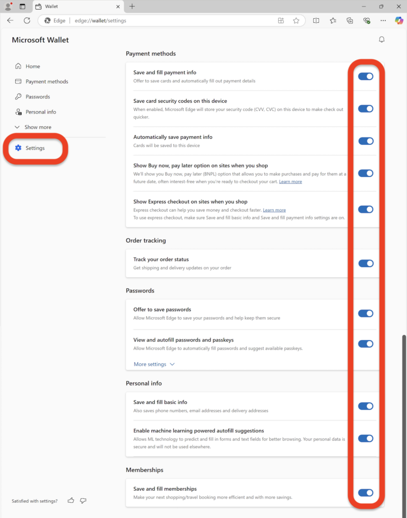Refresh the Wallet settings page
407x518 pixels.
tap(27, 20)
